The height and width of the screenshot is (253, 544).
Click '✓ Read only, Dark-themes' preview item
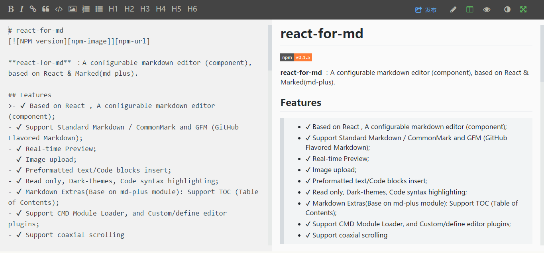(386, 192)
